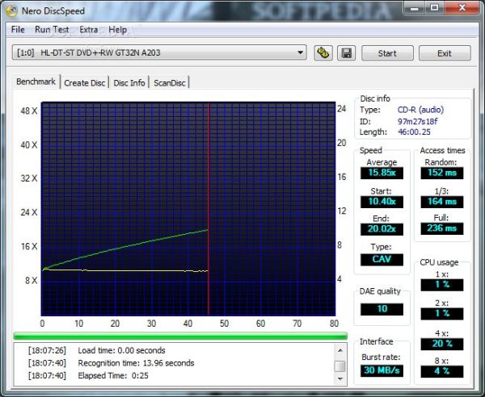Click the End speed value 20.02x
485x397 pixels.
point(382,229)
